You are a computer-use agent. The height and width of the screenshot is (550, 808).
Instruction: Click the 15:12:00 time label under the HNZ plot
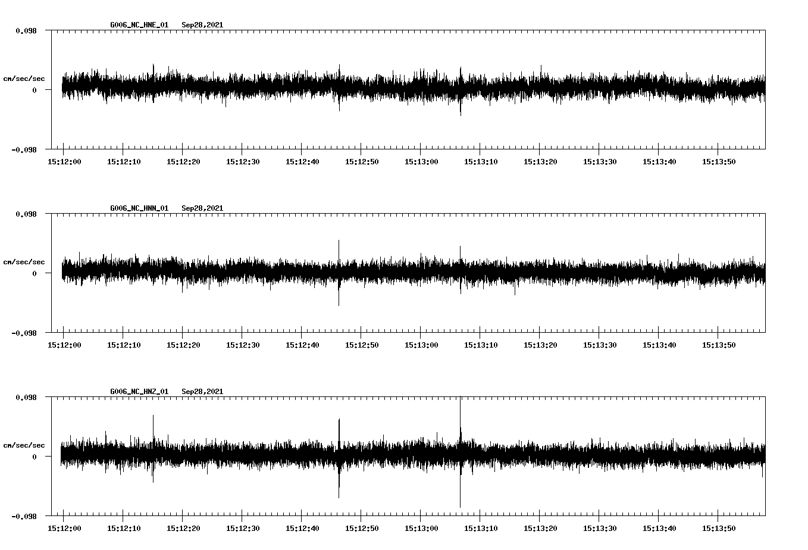pyautogui.click(x=64, y=528)
